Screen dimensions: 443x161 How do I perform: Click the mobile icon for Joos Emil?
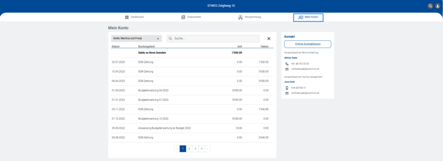point(287,88)
